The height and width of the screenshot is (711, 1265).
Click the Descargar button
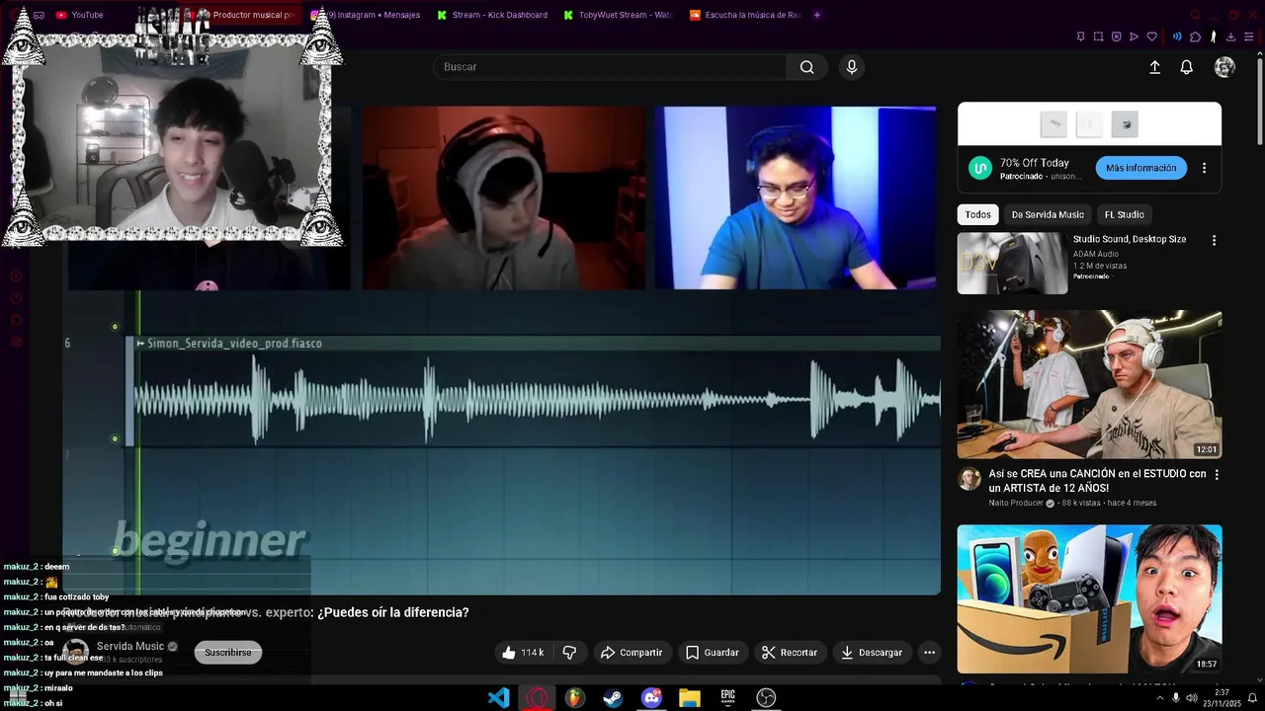[x=871, y=653]
